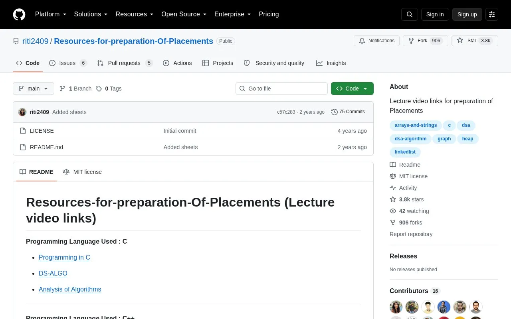Switch to the Pull requests tab

pyautogui.click(x=125, y=63)
